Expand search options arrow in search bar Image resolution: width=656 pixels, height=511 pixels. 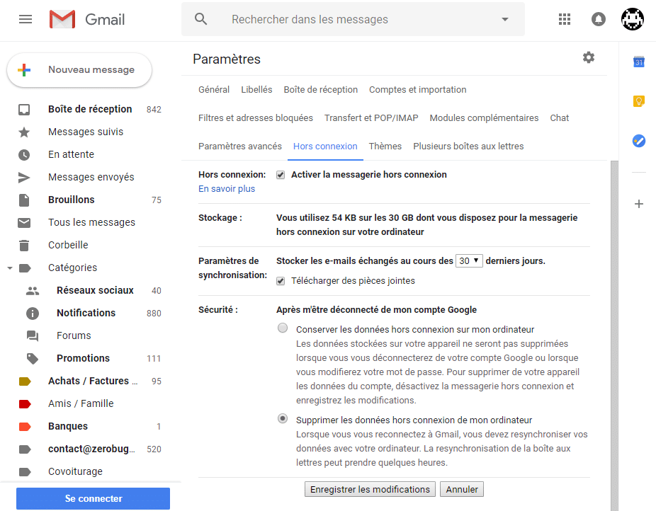point(505,20)
